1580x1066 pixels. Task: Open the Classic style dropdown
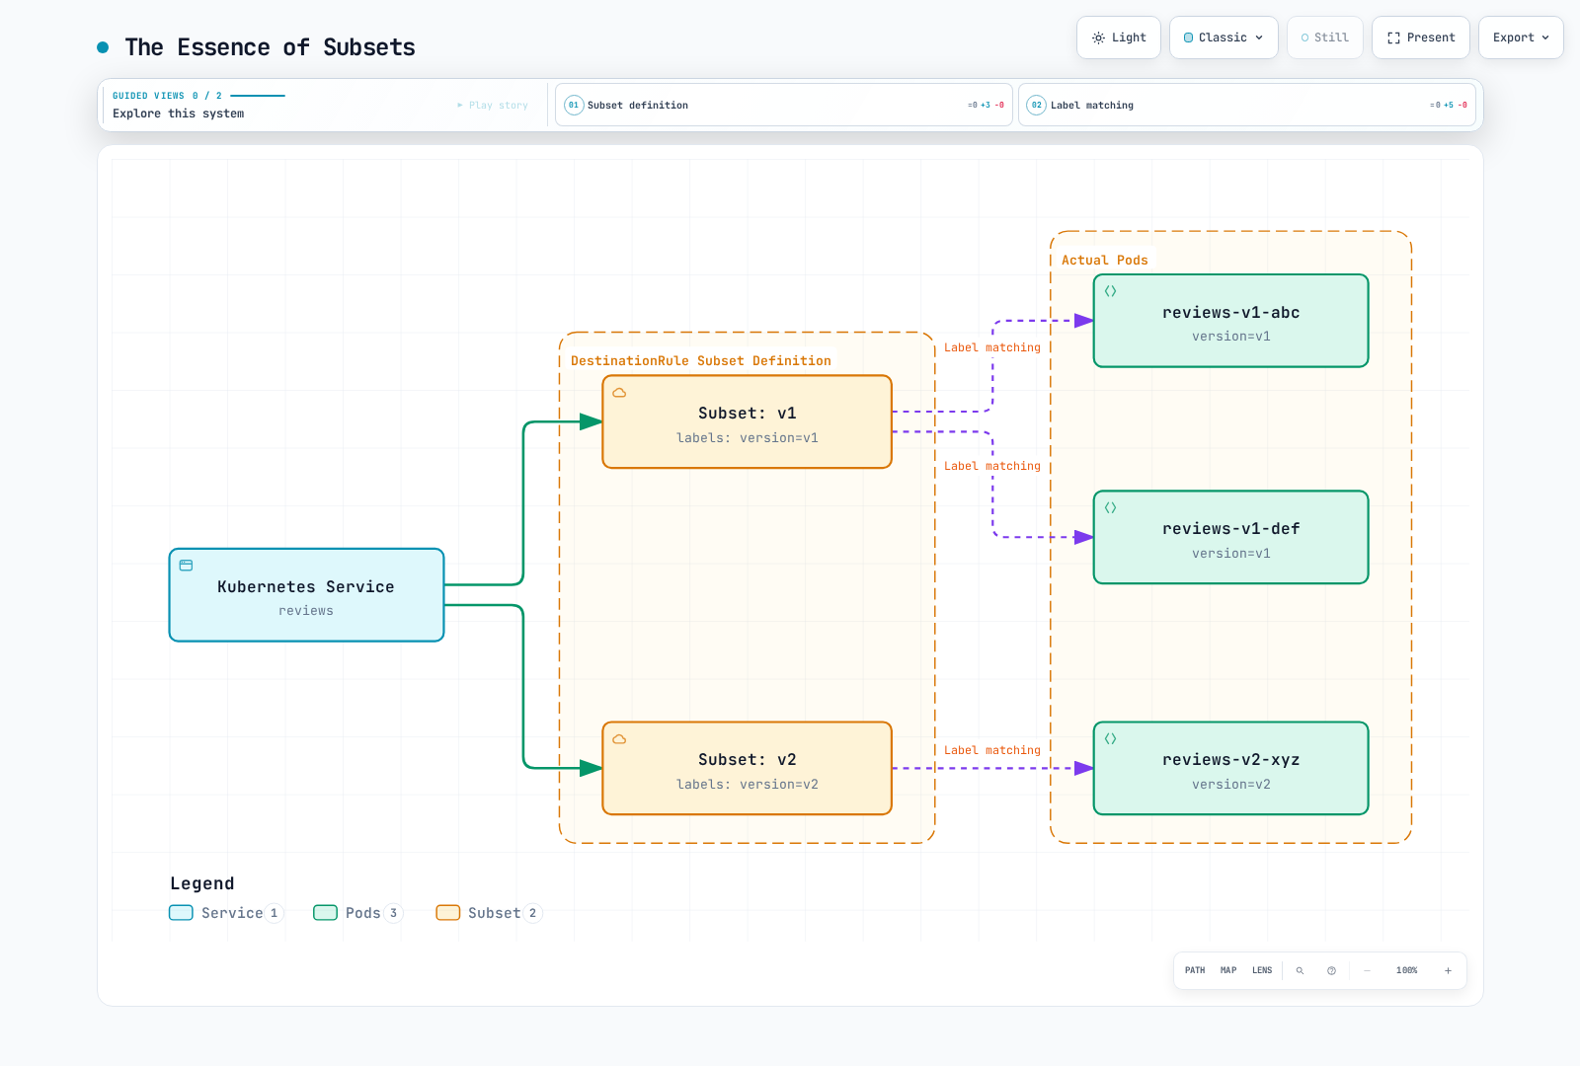coord(1224,38)
